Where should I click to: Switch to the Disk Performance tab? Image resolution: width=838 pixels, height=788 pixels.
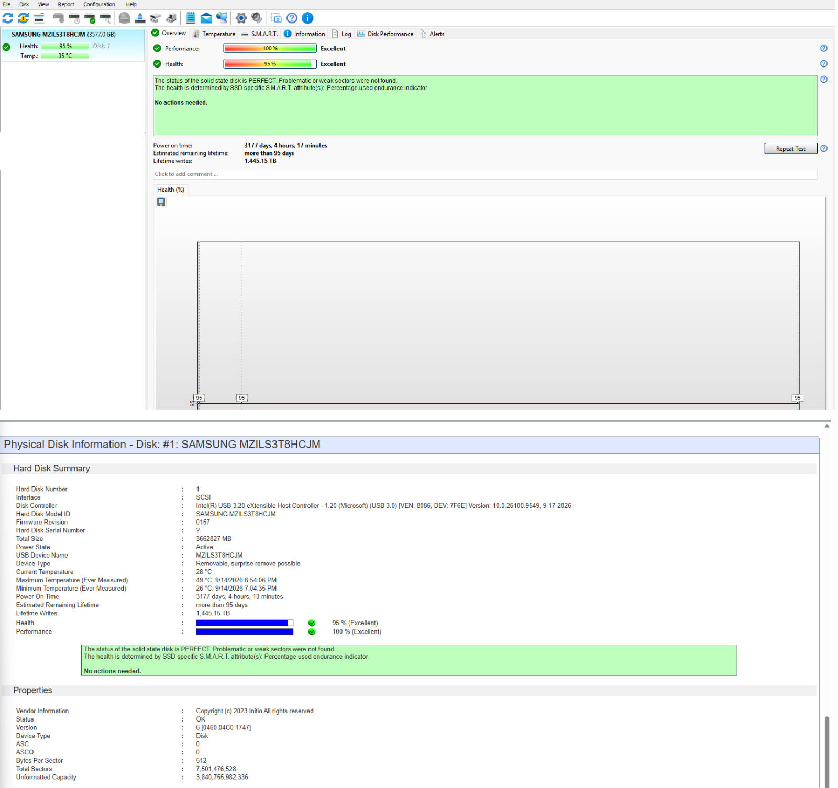coord(385,34)
